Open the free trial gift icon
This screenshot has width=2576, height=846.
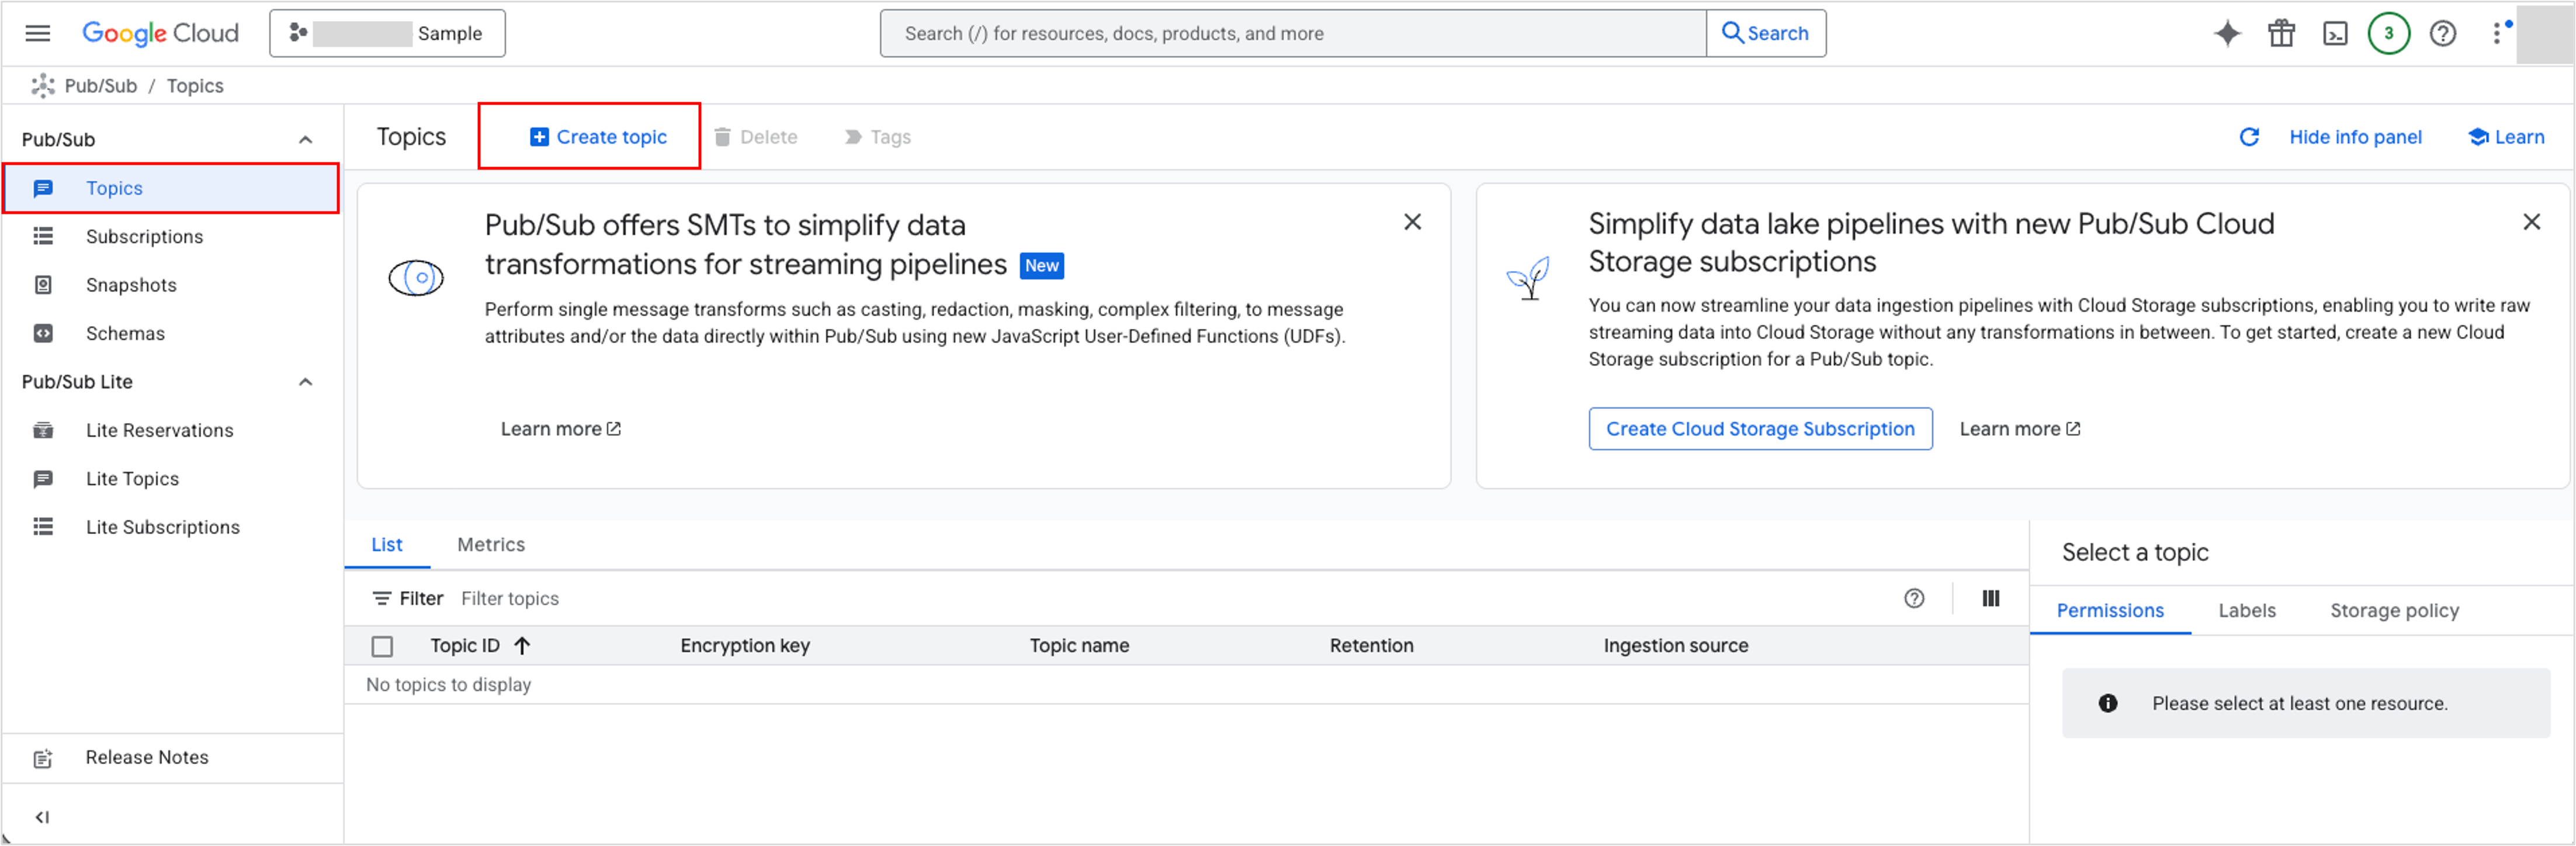click(2281, 33)
